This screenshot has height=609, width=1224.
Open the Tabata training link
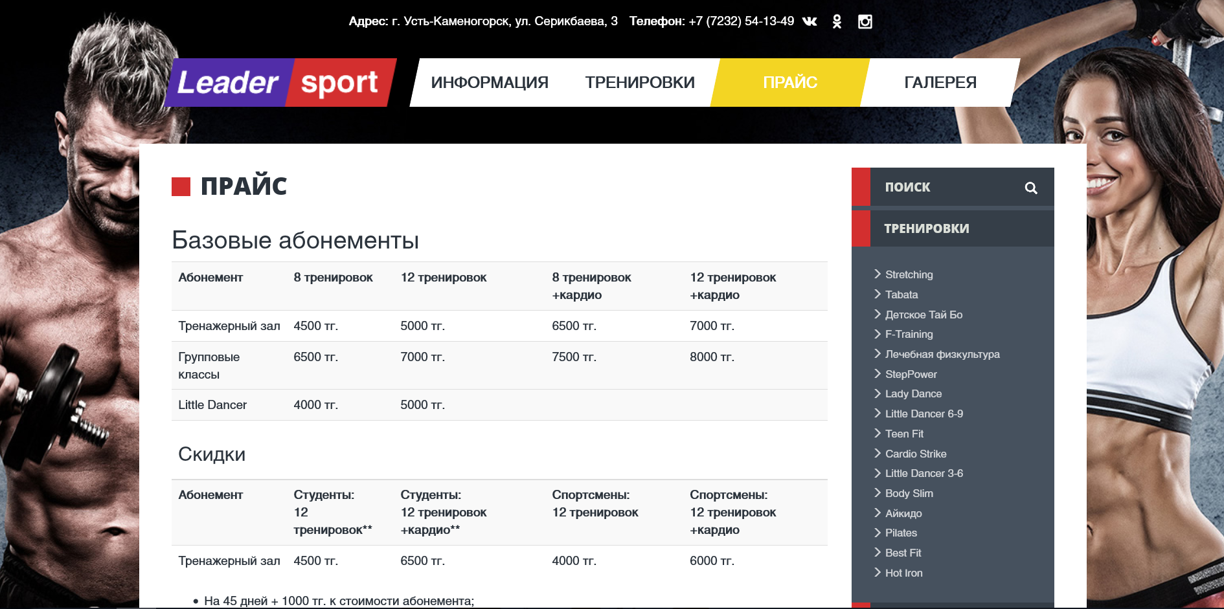901,294
